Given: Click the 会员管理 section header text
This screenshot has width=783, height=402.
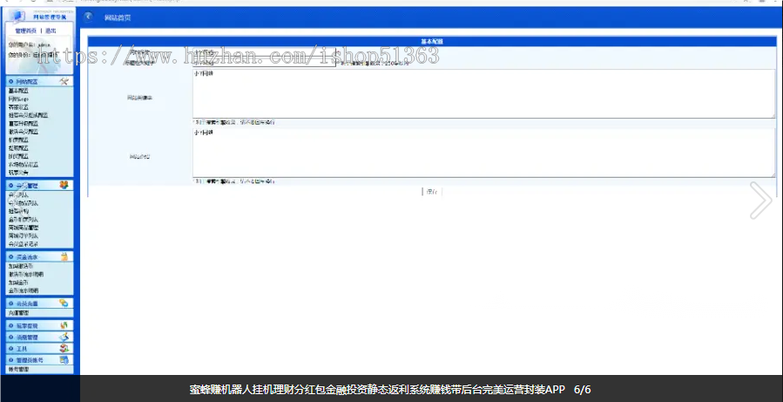Looking at the screenshot, I should pos(27,186).
